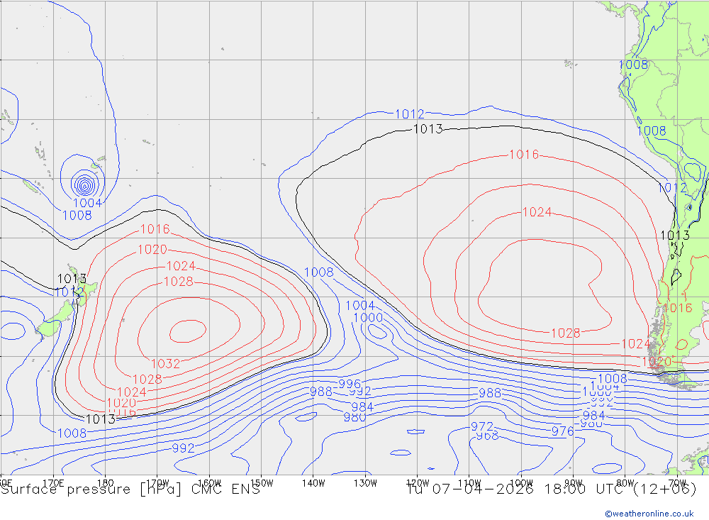This screenshot has height=520, width=709.
Task: Click the red 1016 label north of the eastern high
Action: (524, 155)
